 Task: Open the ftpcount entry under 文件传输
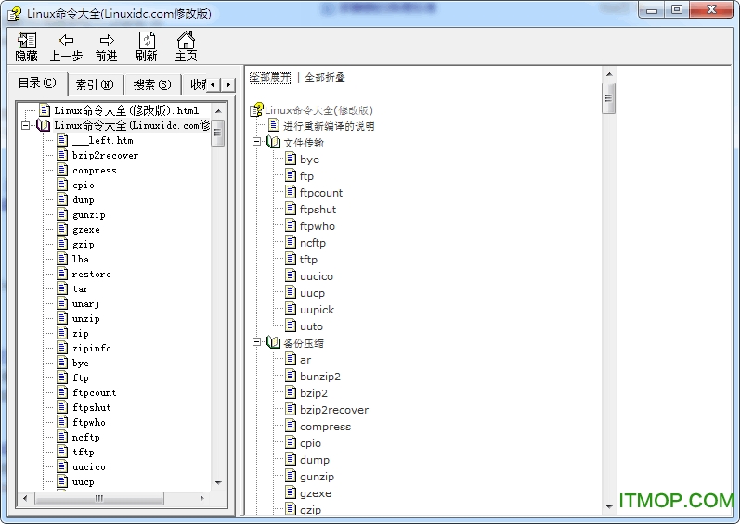pos(320,193)
